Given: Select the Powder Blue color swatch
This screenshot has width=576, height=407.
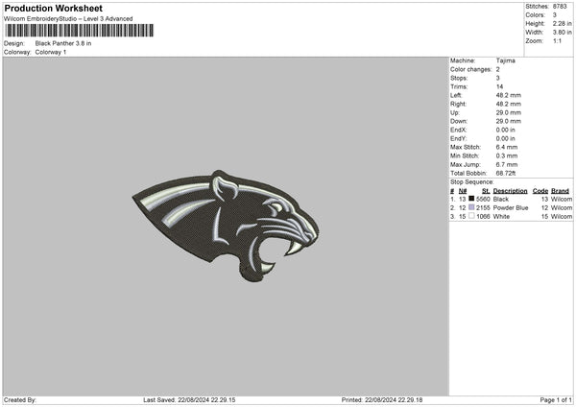Looking at the screenshot, I should pyautogui.click(x=471, y=207).
